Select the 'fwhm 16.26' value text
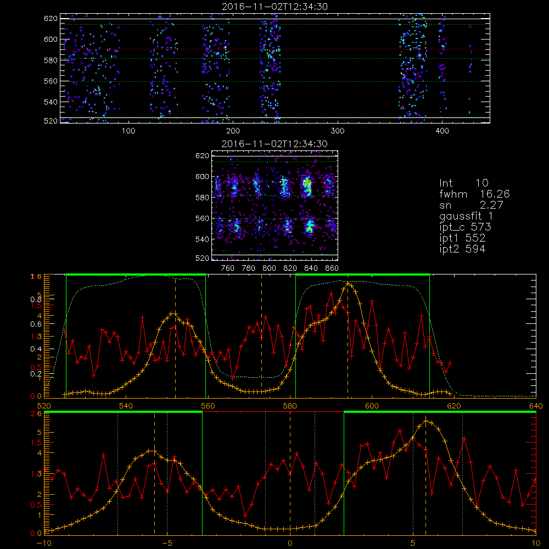 coord(474,194)
